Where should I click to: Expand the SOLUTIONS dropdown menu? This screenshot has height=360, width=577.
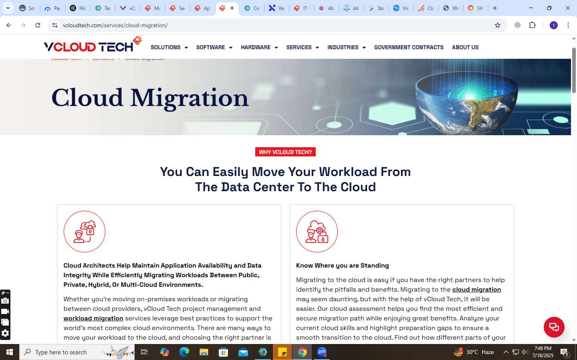point(169,47)
